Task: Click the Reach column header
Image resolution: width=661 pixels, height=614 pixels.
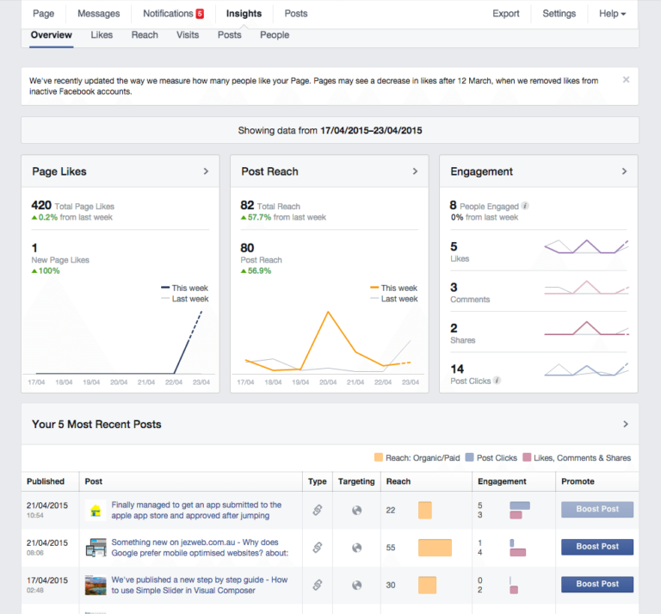Action: [x=398, y=481]
